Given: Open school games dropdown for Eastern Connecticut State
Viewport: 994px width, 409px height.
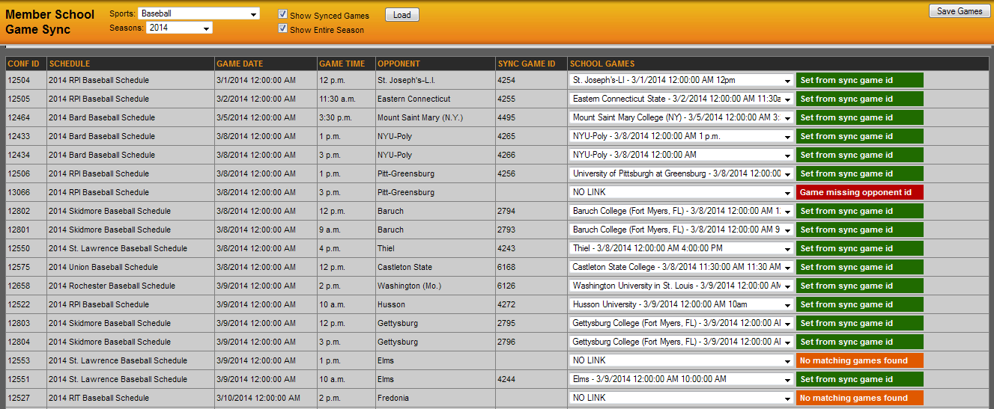Looking at the screenshot, I should pos(681,99).
